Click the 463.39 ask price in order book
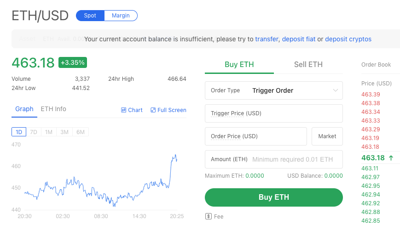Image resolution: width=400 pixels, height=236 pixels. pos(371,95)
